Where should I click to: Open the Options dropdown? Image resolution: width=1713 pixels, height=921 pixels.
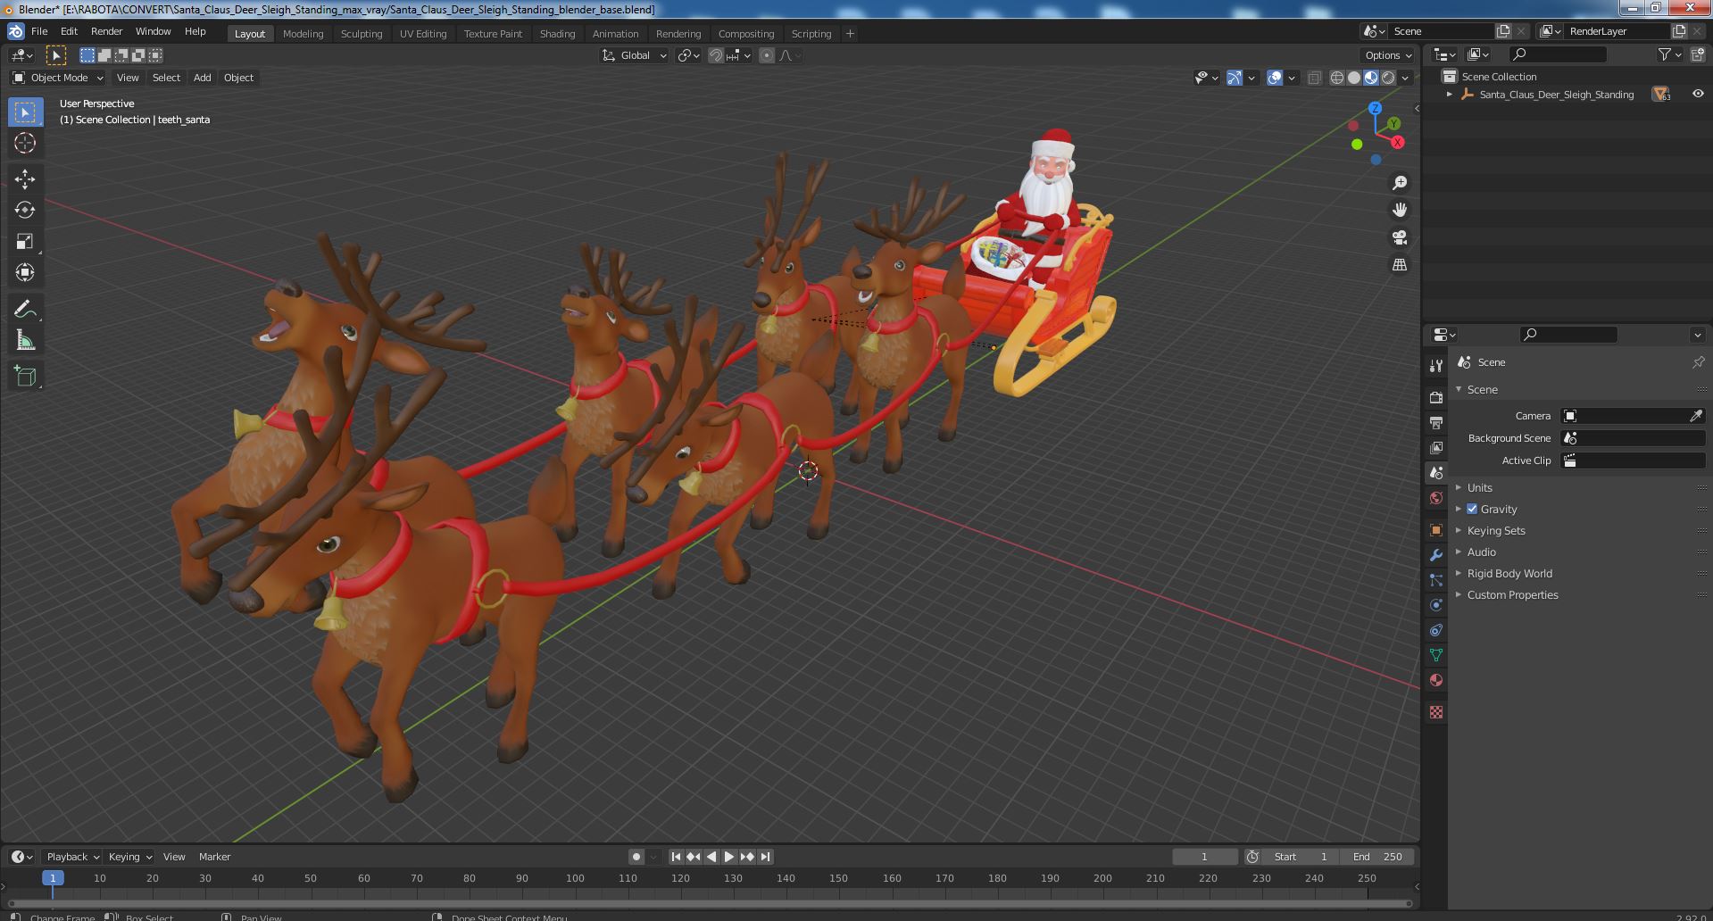coord(1387,55)
